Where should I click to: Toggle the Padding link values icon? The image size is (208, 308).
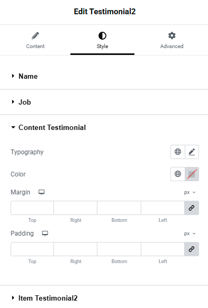(x=192, y=249)
